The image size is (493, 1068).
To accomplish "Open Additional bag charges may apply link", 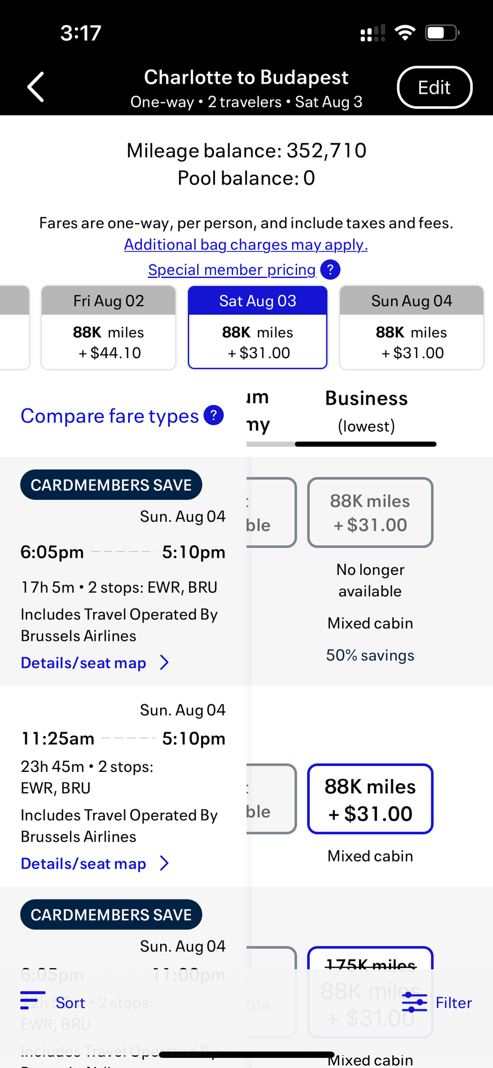I will 246,245.
